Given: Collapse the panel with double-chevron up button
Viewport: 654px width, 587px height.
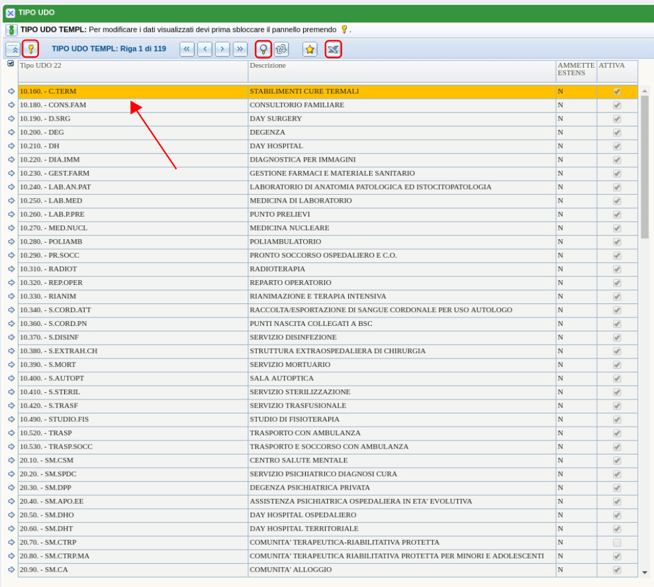Looking at the screenshot, I should coord(13,49).
